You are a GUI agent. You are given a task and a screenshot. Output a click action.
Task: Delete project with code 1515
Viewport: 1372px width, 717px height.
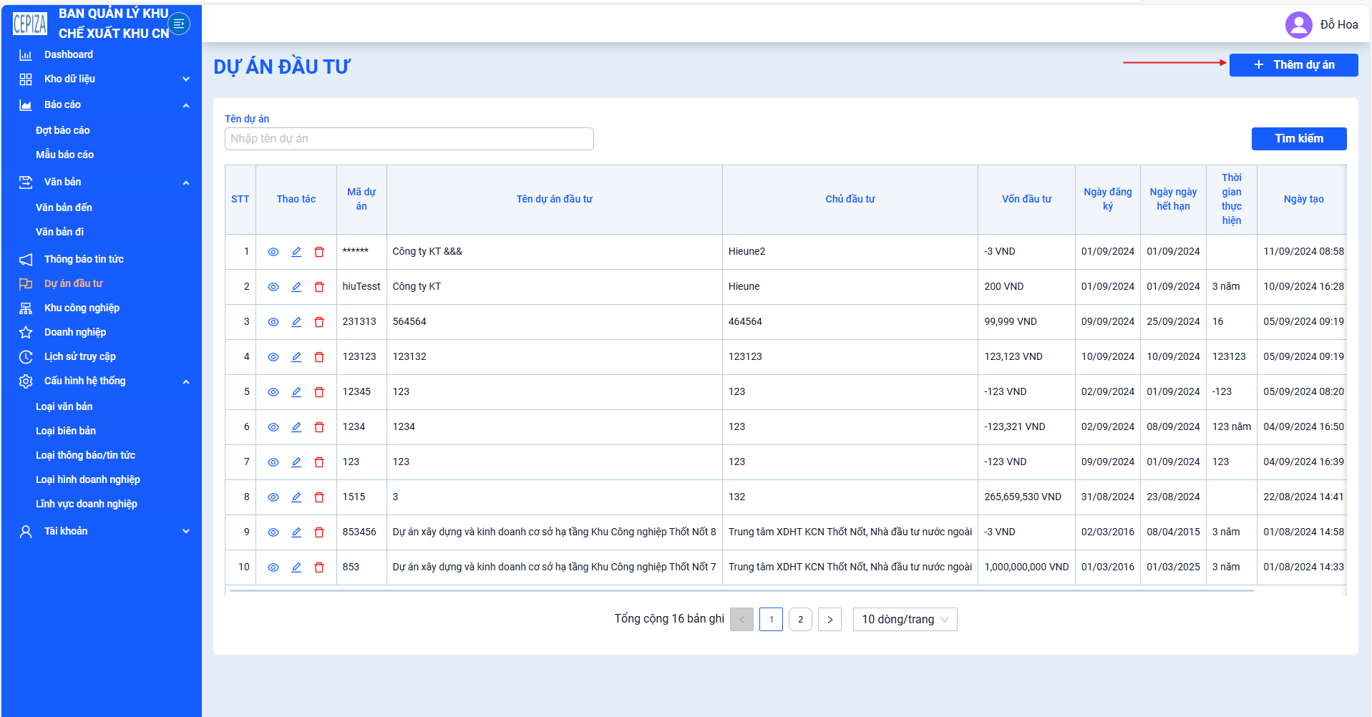click(319, 497)
